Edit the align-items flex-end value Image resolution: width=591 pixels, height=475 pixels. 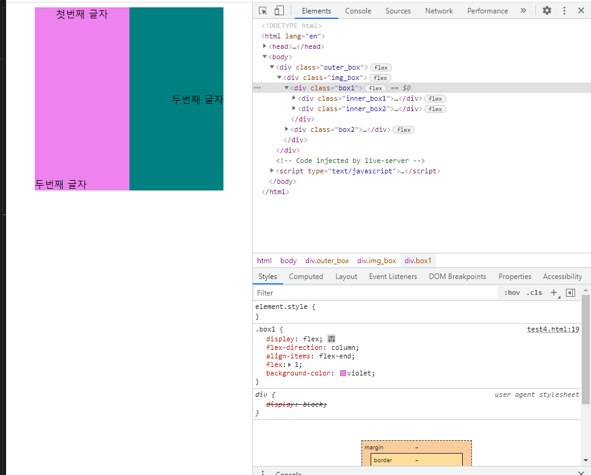(x=335, y=356)
